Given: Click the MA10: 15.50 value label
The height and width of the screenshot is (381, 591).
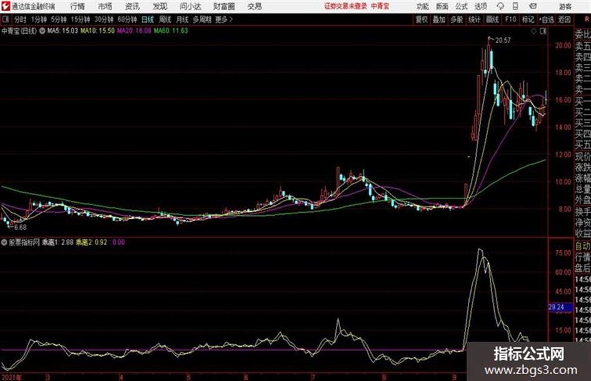Looking at the screenshot, I should [x=97, y=31].
